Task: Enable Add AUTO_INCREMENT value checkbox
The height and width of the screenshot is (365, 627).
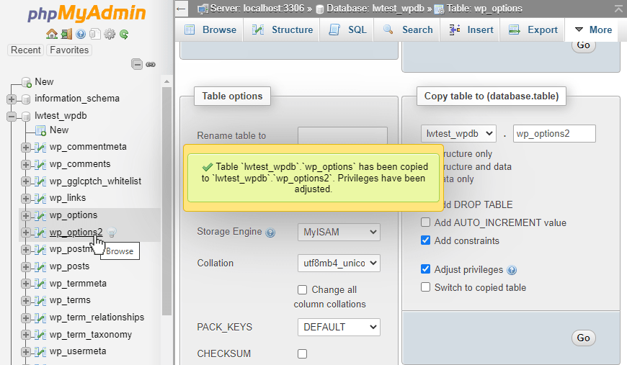Action: click(x=425, y=222)
